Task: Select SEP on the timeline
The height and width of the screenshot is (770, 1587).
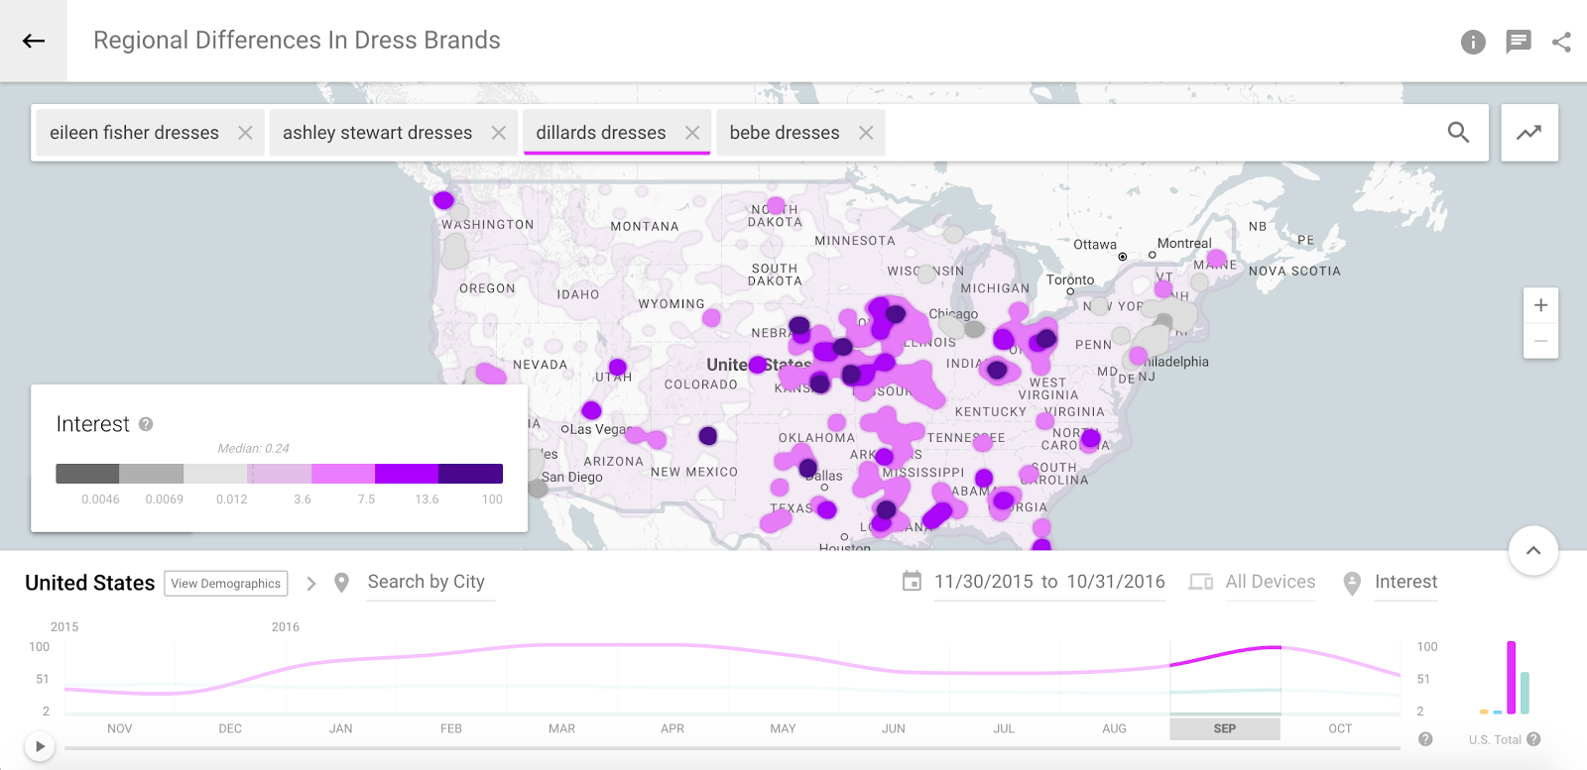Action: pos(1225,728)
